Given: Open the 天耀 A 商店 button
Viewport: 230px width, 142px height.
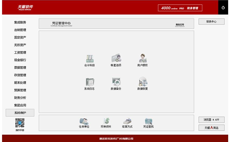Looking at the screenshot, I should pyautogui.click(x=211, y=128).
